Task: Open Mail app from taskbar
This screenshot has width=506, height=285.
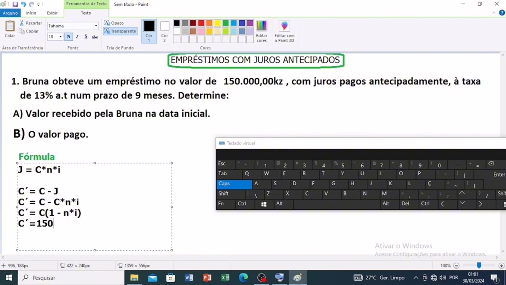Action: pyautogui.click(x=153, y=278)
